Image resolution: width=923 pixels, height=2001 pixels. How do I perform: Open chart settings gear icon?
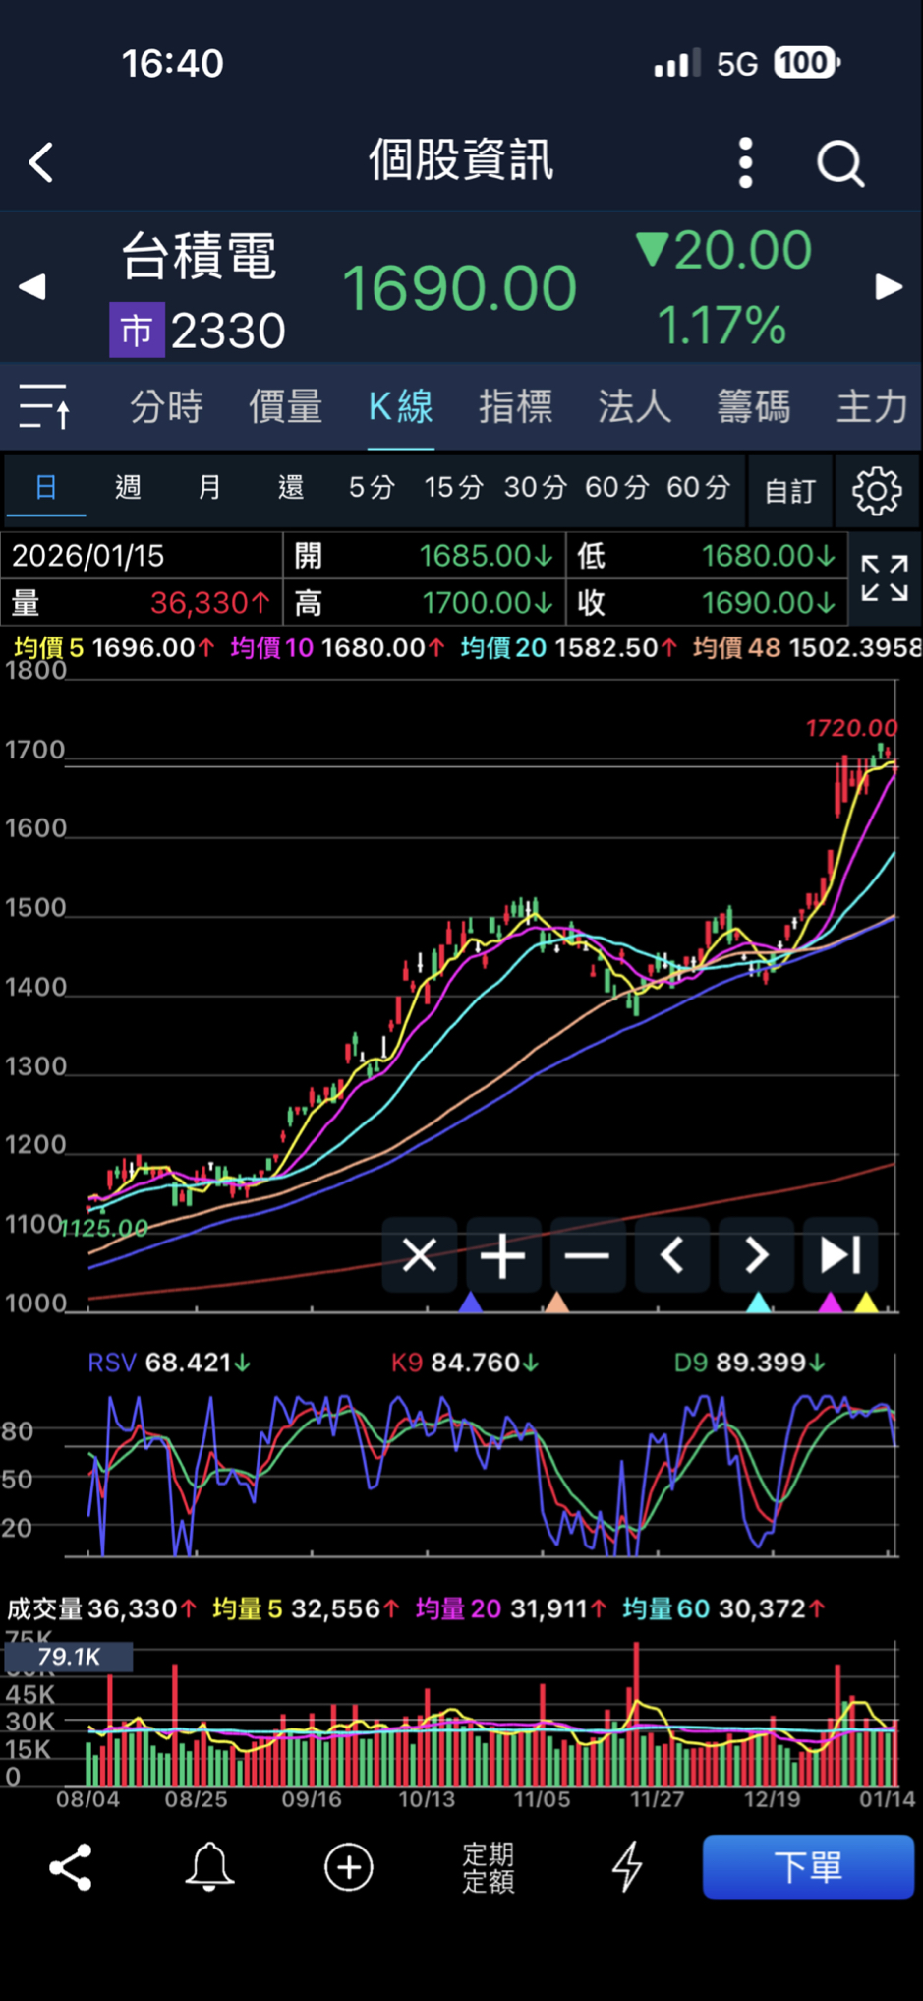[876, 490]
